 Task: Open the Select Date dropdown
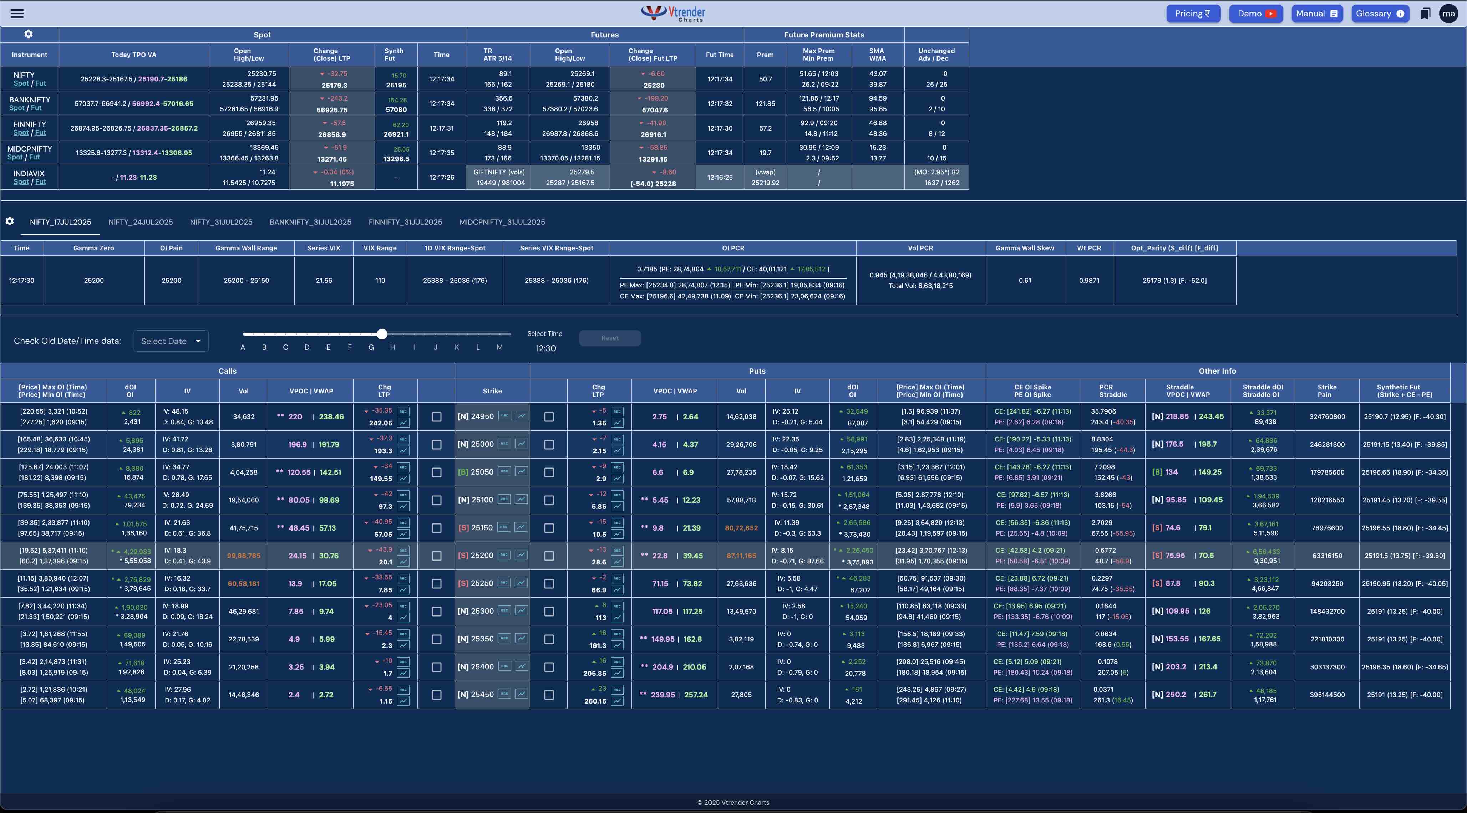171,341
